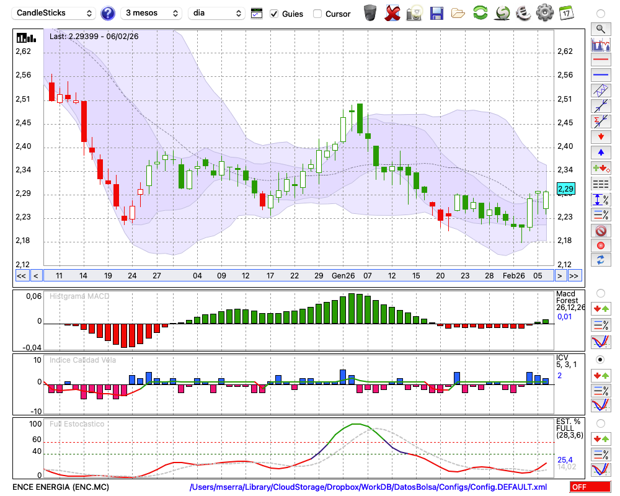The height and width of the screenshot is (496, 620).
Task: Click the blue question mark help icon
Action: (107, 14)
